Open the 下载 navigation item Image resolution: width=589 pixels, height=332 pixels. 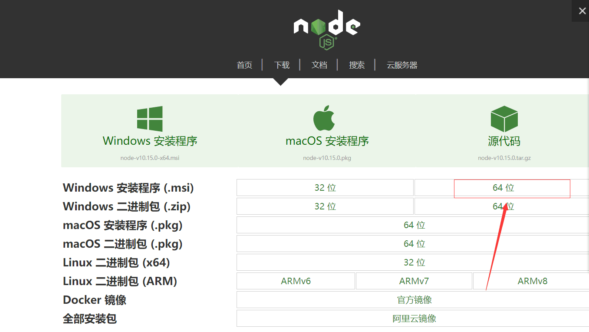(282, 65)
